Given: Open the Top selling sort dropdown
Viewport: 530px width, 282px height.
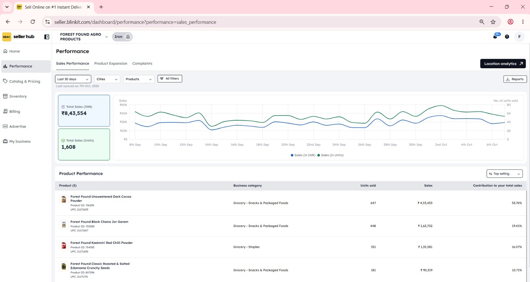Looking at the screenshot, I should point(504,174).
